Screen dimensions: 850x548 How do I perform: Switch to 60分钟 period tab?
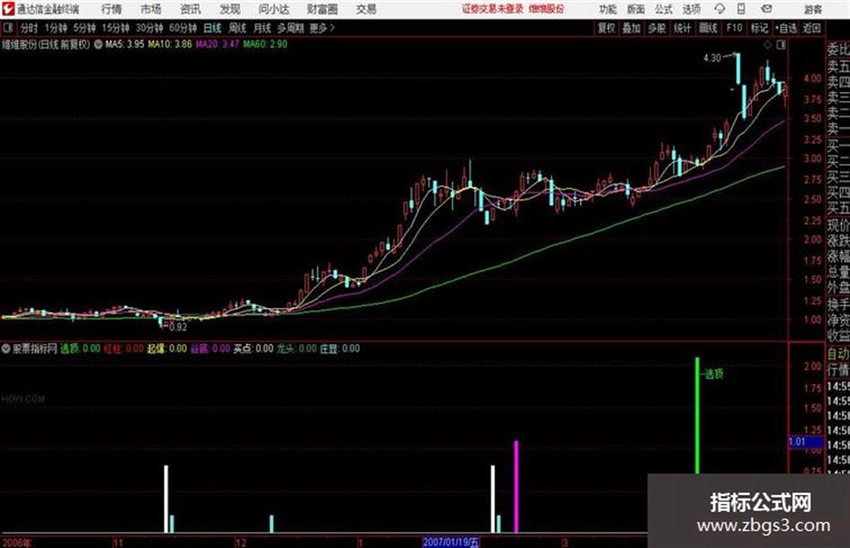coord(183,28)
